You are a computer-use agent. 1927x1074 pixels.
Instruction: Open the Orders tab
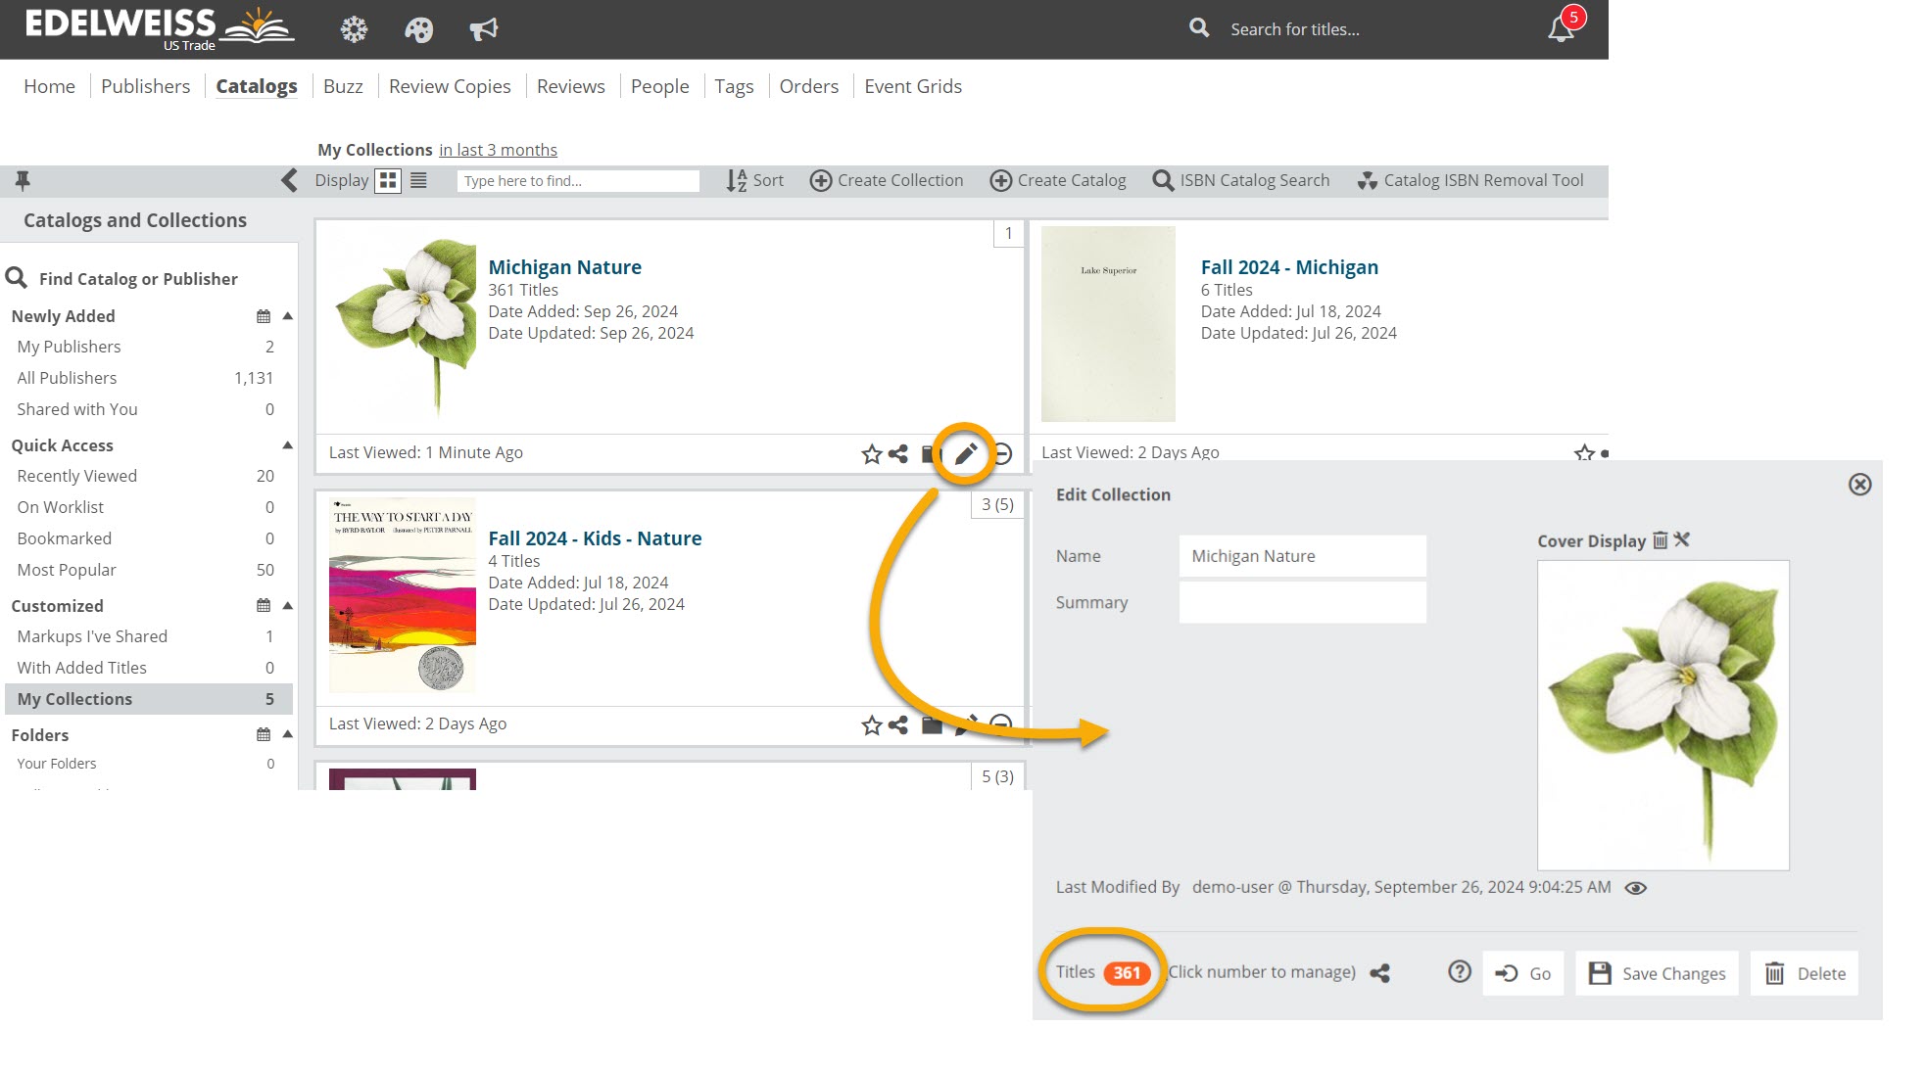coord(809,86)
